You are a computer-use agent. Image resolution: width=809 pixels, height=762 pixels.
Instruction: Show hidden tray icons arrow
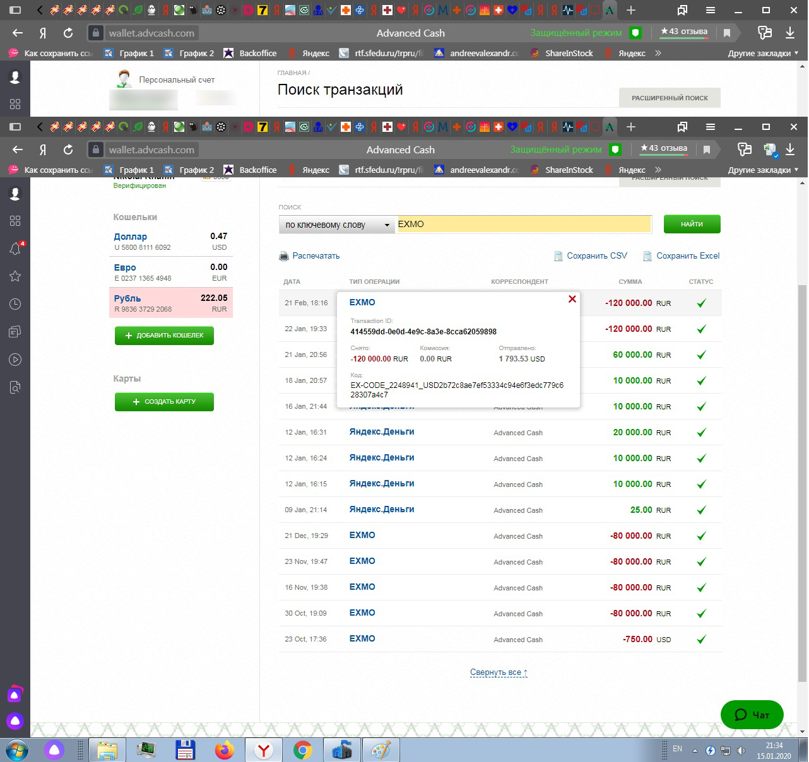(x=695, y=751)
